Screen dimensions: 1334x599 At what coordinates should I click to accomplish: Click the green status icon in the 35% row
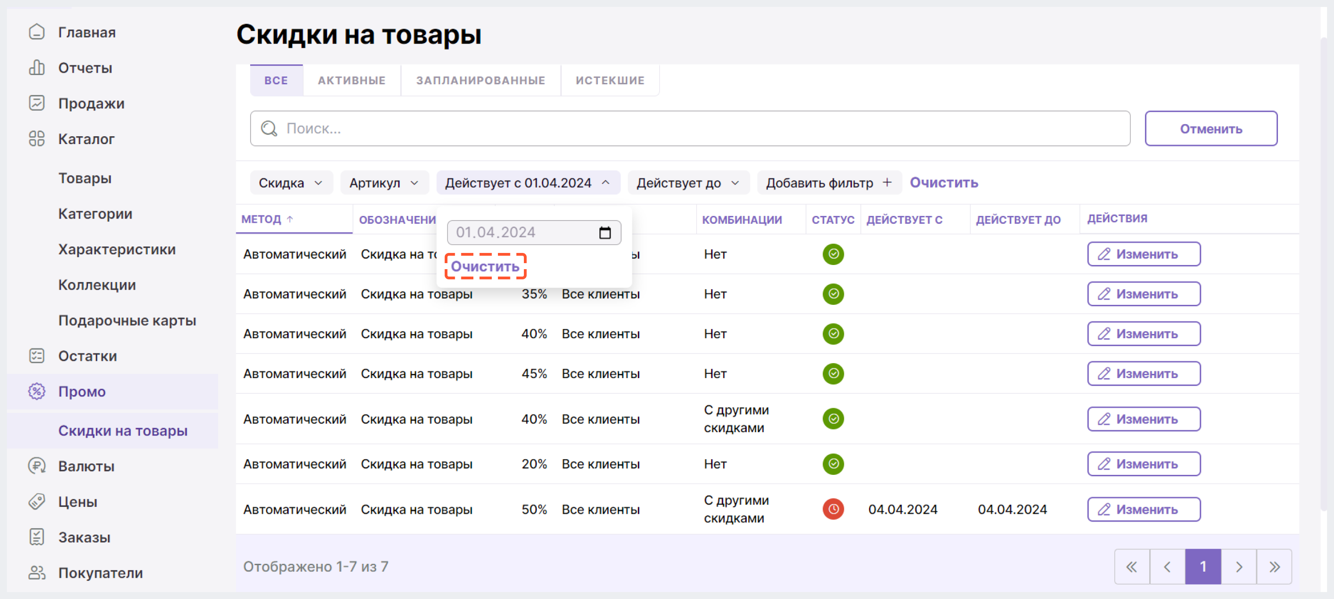pyautogui.click(x=833, y=294)
